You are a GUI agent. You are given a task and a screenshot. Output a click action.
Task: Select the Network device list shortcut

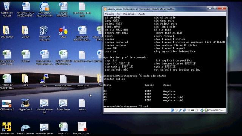45,106
